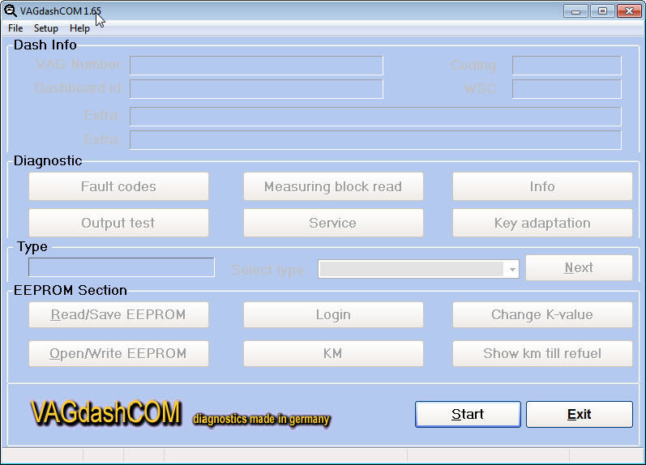The height and width of the screenshot is (465, 646).
Task: Click the VAG Number input field
Action: coord(256,66)
